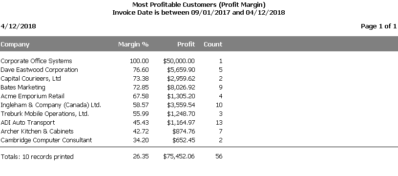Image resolution: width=398 pixels, height=176 pixels.
Task: Select Bates Marketing company name
Action: 23,88
